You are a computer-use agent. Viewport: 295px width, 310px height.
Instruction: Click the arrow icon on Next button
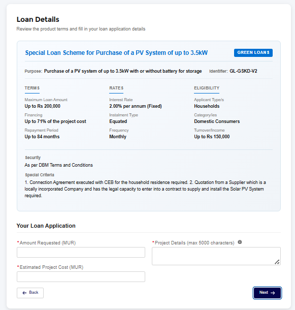273,293
